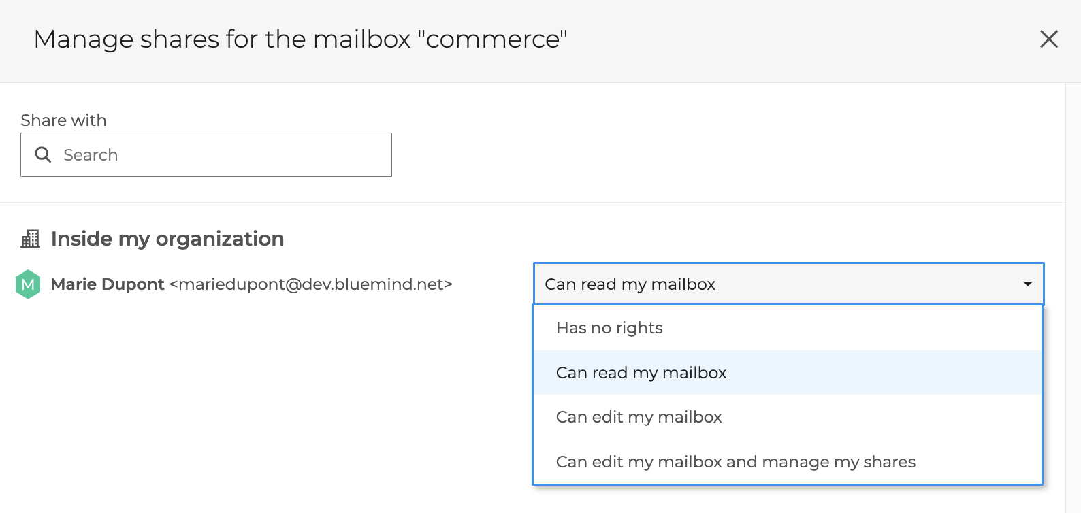Click the dropdown caret arrow
This screenshot has height=513, width=1081.
(x=1027, y=284)
